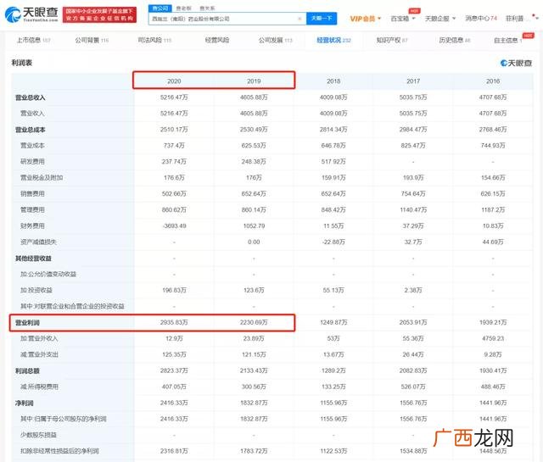Image resolution: width=543 pixels, height=462 pixels.
Task: Click the 2016 column header
Action: coord(493,81)
